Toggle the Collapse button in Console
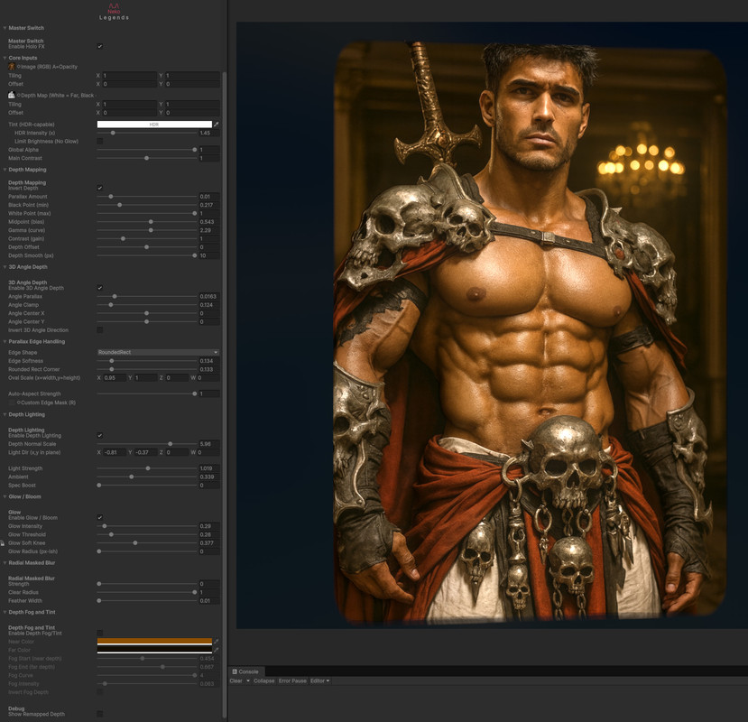 [263, 681]
